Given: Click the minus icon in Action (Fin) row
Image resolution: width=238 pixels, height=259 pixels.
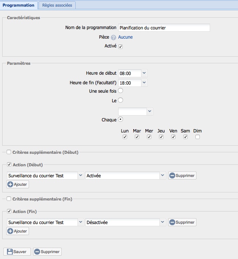Looking at the screenshot, I should [172, 223].
